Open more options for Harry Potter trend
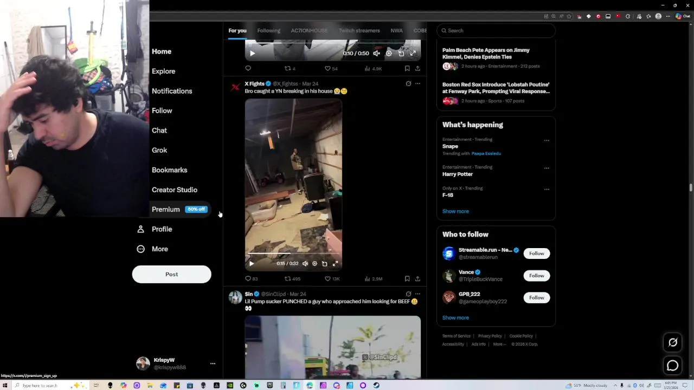 (547, 168)
